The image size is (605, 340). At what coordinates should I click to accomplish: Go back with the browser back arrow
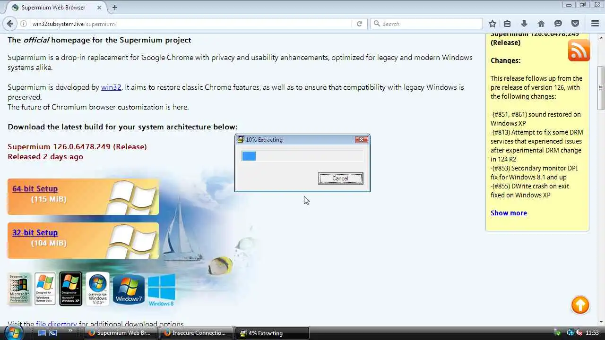[10, 24]
